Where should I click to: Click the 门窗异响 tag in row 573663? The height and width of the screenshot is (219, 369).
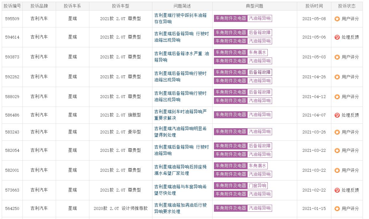click(257, 185)
